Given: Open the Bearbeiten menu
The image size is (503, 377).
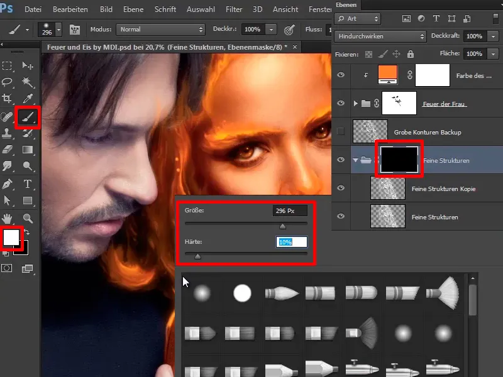Looking at the screenshot, I should click(70, 9).
